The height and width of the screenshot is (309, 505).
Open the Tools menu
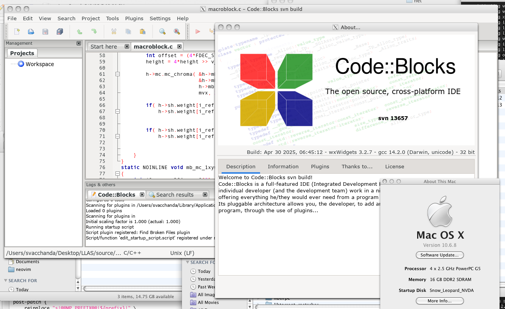click(112, 18)
